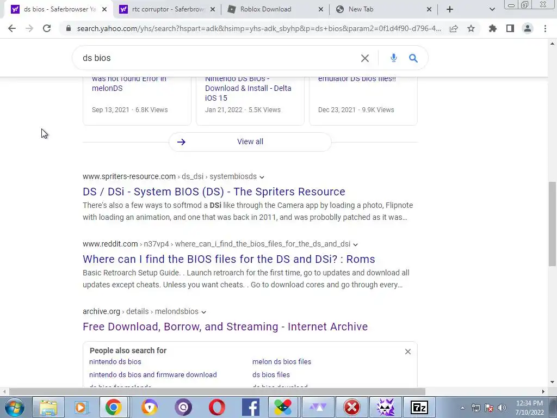Click the horizontal scrollbar thumb

[217, 391]
